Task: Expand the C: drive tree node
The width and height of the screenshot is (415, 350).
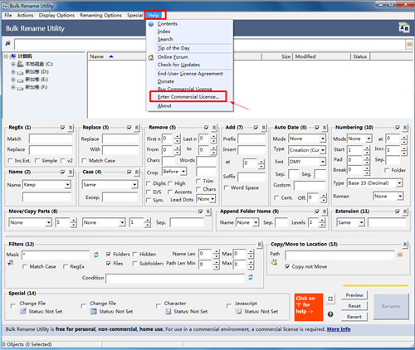Action: [x=12, y=64]
